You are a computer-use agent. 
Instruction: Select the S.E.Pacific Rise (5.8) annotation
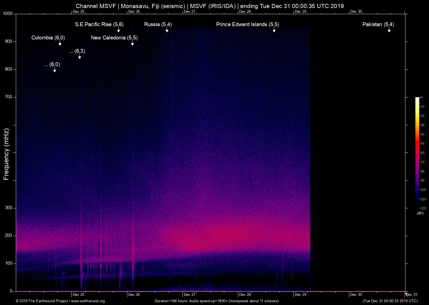99,24
